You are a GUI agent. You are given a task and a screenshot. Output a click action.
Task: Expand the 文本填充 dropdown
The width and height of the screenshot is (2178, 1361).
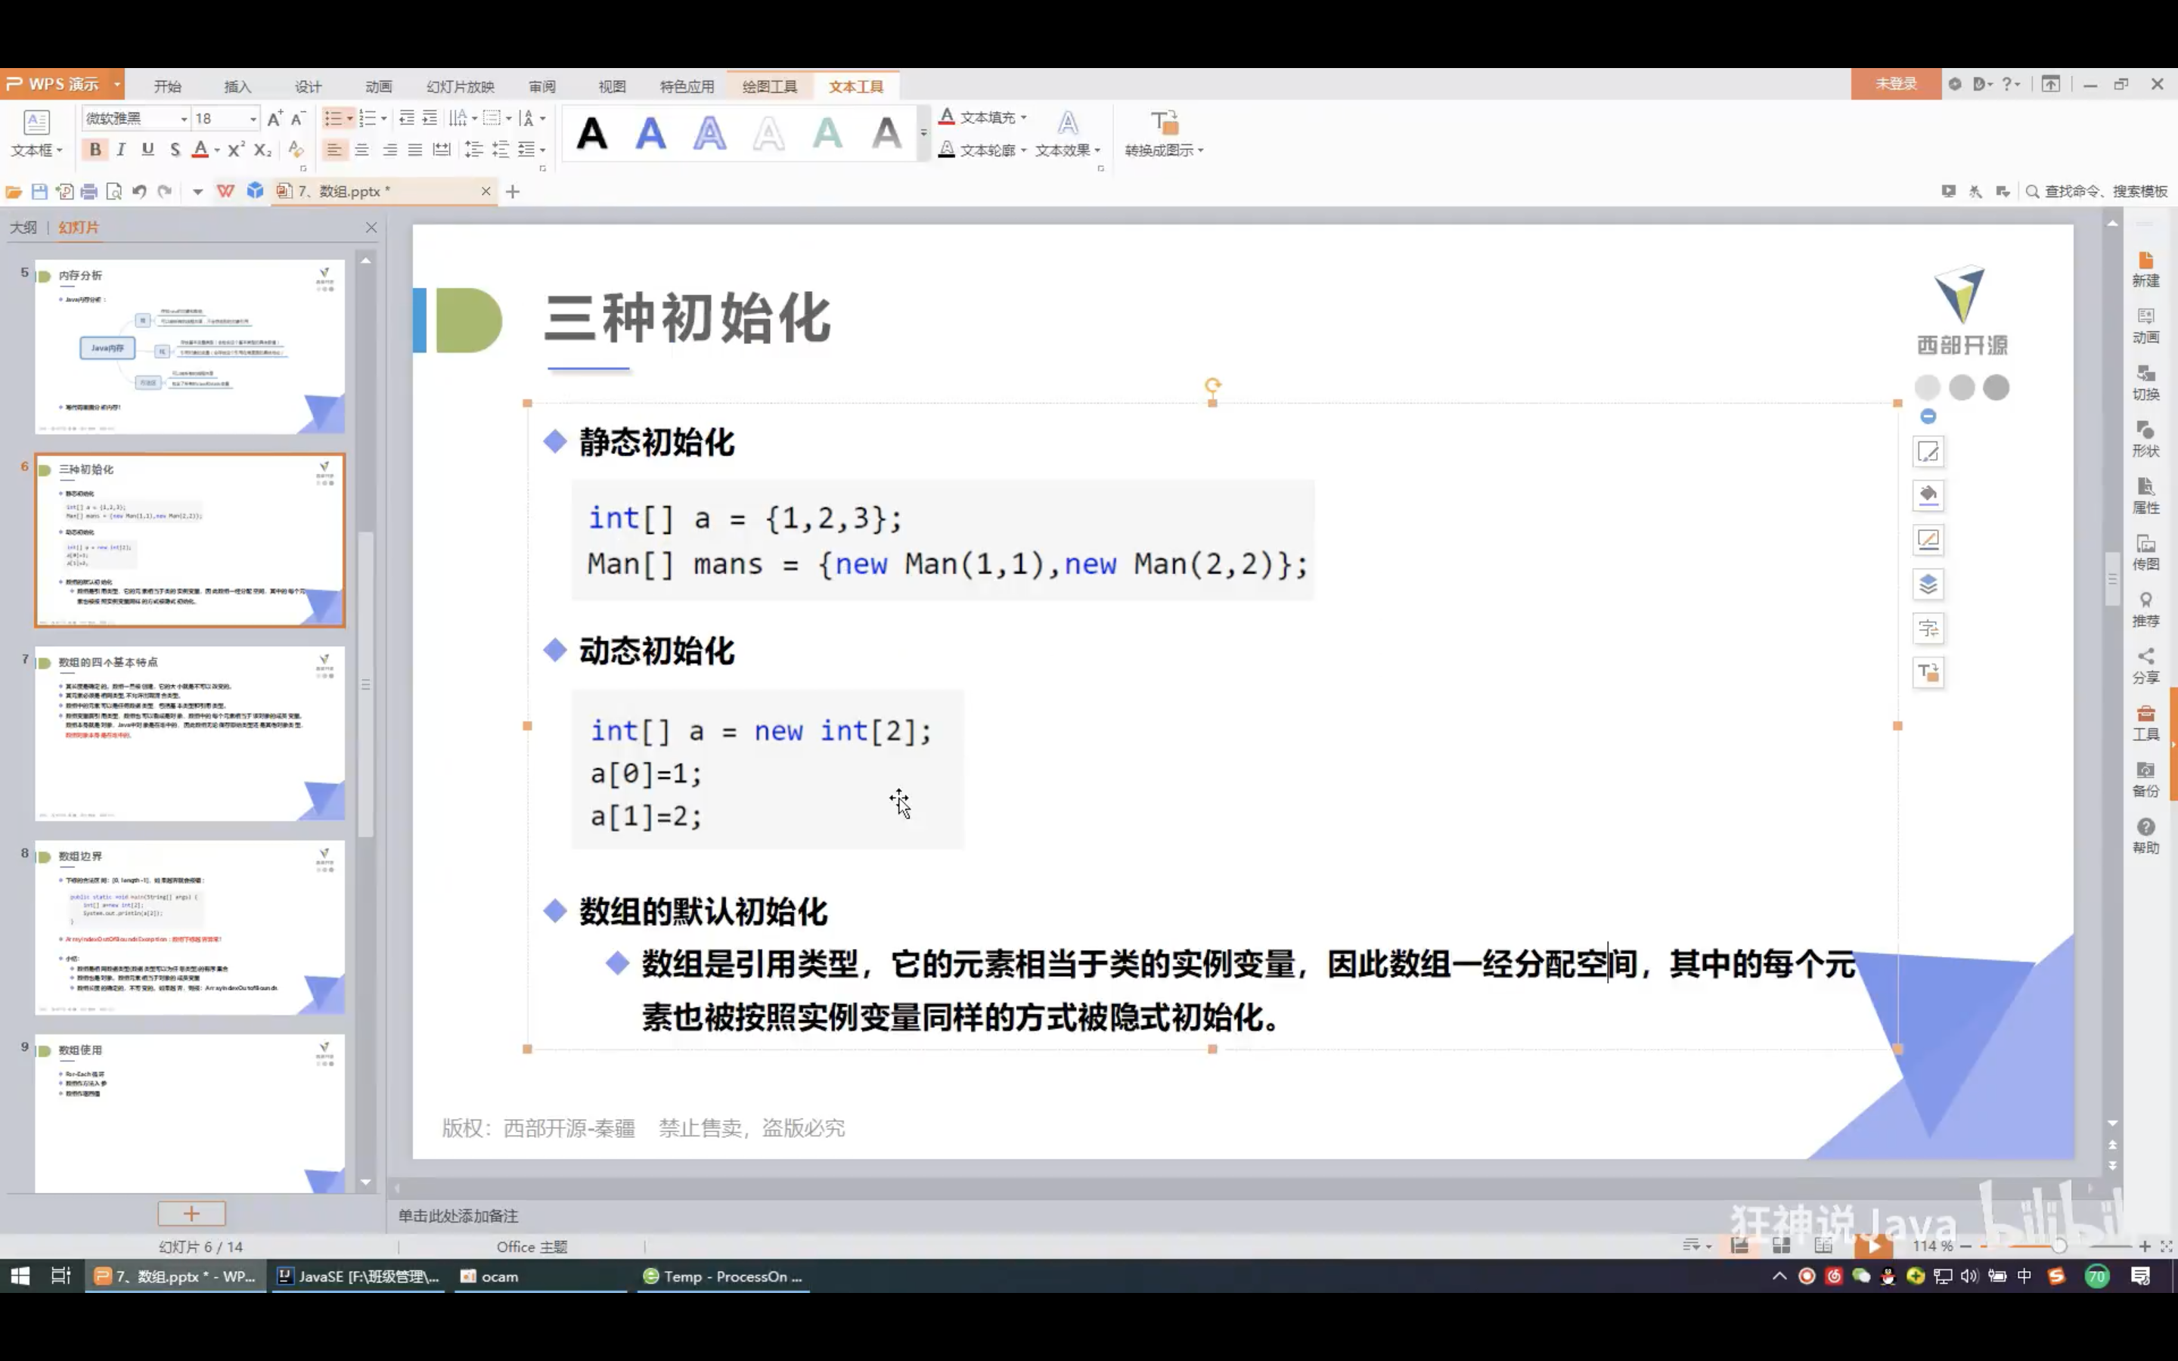coord(1024,118)
